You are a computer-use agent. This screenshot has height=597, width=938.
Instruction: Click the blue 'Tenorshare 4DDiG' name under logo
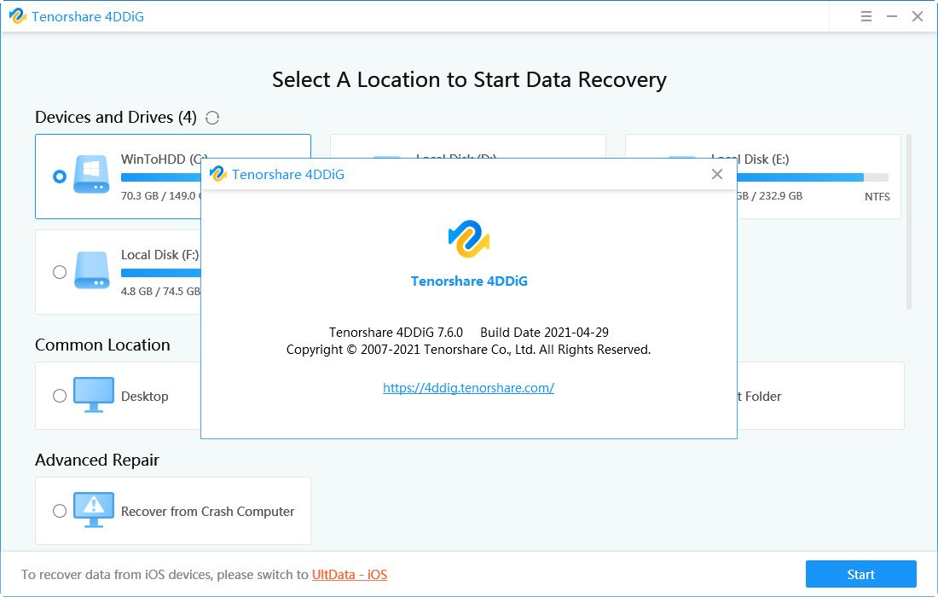click(469, 281)
